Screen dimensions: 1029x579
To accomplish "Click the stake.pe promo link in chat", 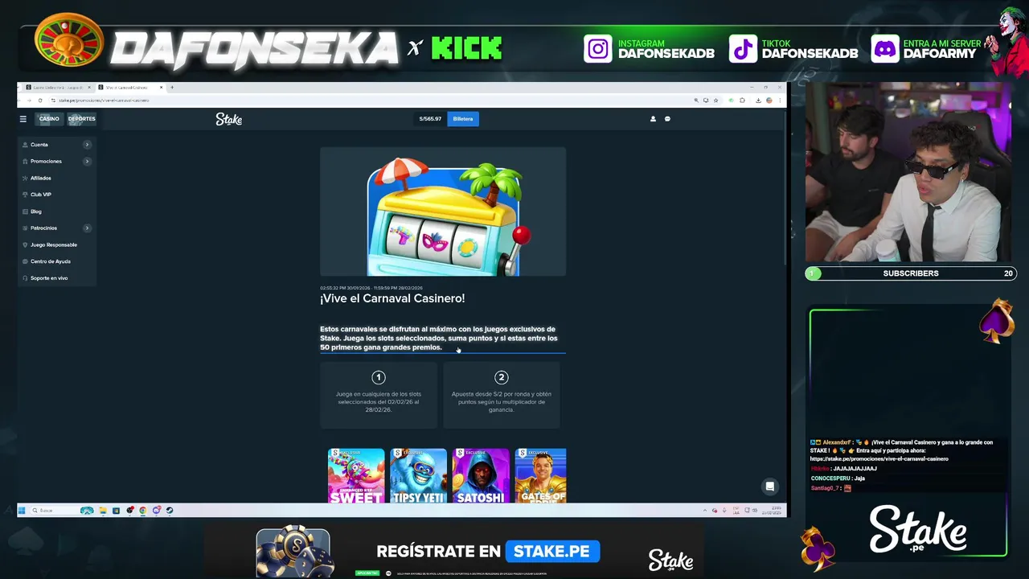I will [x=879, y=459].
